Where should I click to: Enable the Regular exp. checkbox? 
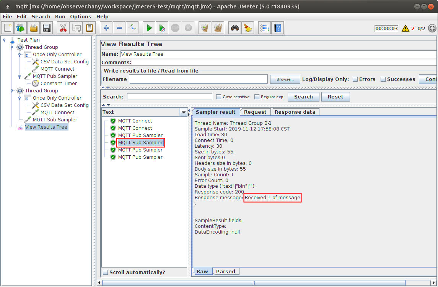coord(257,97)
